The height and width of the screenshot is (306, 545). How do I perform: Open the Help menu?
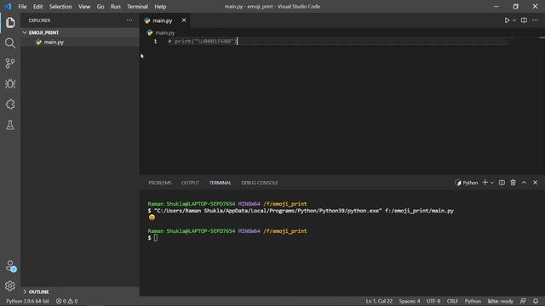(160, 7)
